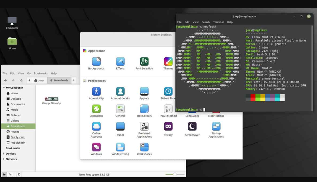317x182 pixels.
Task: Select Videos in file manager sidebar
Action: coord(18,121)
